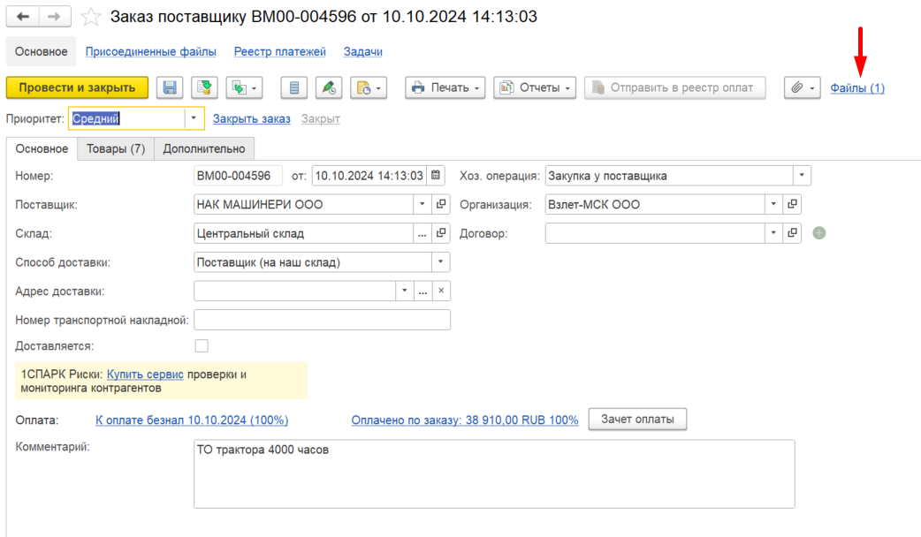Image resolution: width=921 pixels, height=537 pixels.
Task: Expand the Организация dropdown list
Action: (773, 204)
